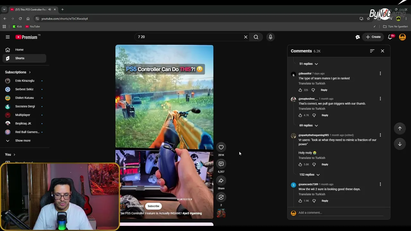Open the YouTube bookmark
The width and height of the screenshot is (411, 231).
point(32,27)
